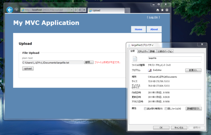This screenshot has width=211, height=135.
Task: Click the File Upload legend text
Action: click(x=31, y=53)
